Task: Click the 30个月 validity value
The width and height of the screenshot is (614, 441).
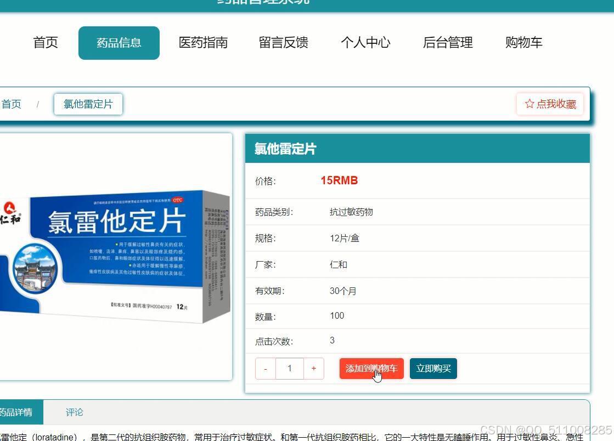Action: coord(343,291)
